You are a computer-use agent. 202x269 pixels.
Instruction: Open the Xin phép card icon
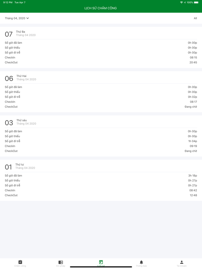60,262
